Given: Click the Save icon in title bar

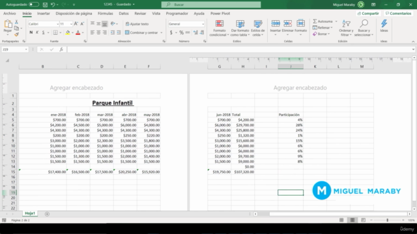Looking at the screenshot, I should (45, 5).
